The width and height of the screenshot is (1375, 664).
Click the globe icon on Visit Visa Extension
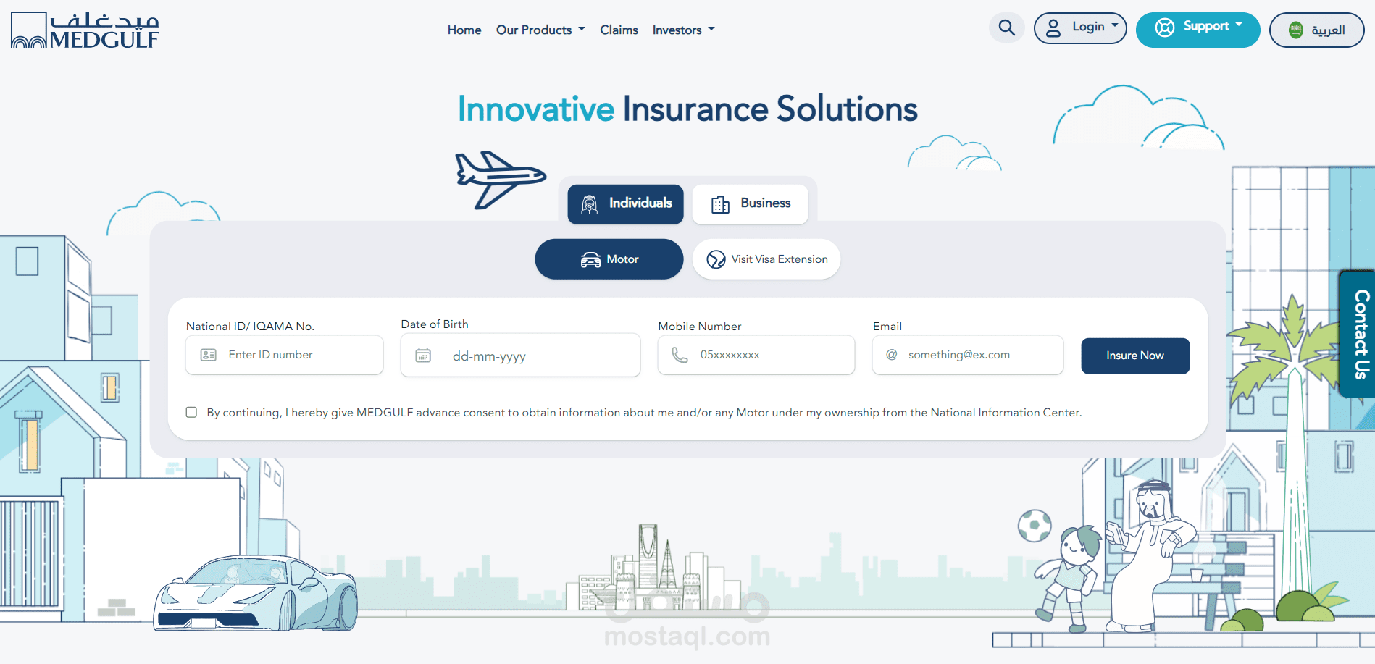[716, 259]
